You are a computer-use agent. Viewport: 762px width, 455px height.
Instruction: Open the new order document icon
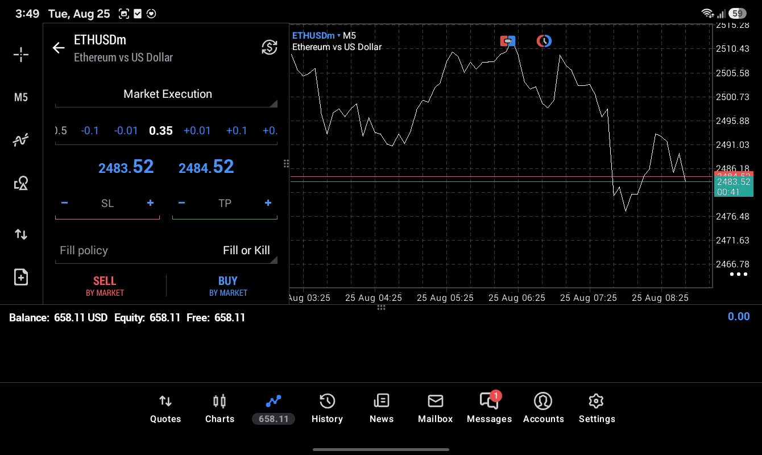tap(21, 277)
